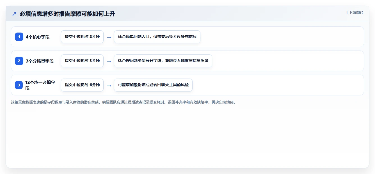The image size is (375, 174).
Task: Select the step 3 number badge
Action: click(x=19, y=85)
